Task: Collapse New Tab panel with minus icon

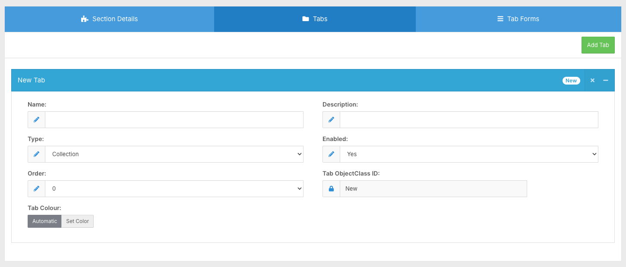Action: [606, 80]
